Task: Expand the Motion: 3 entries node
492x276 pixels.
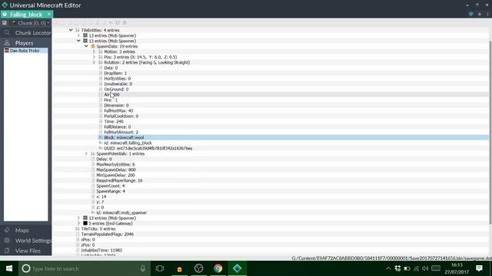Action: (94, 51)
